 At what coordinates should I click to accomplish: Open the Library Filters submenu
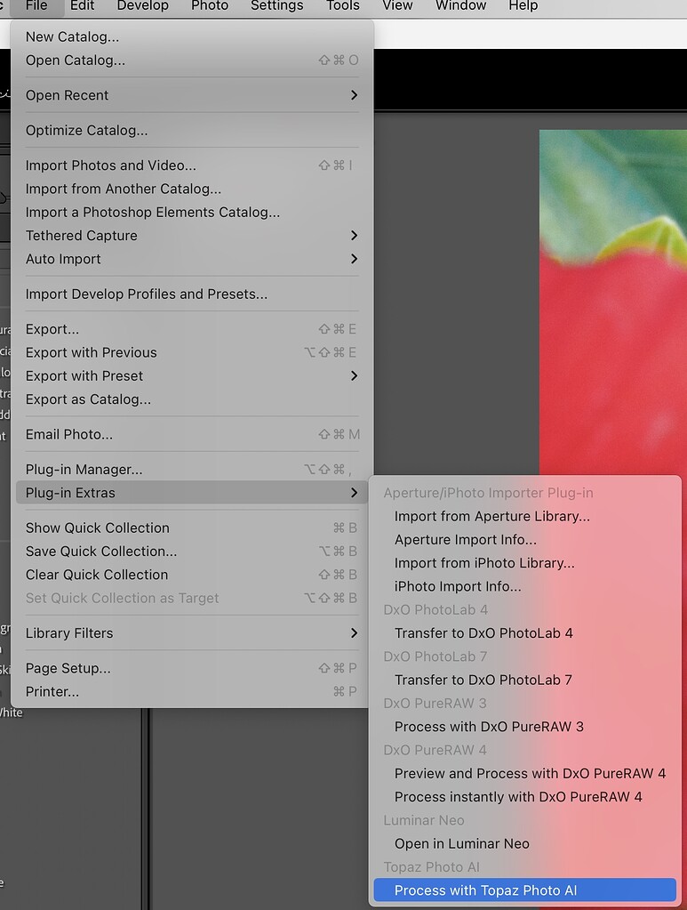354,633
